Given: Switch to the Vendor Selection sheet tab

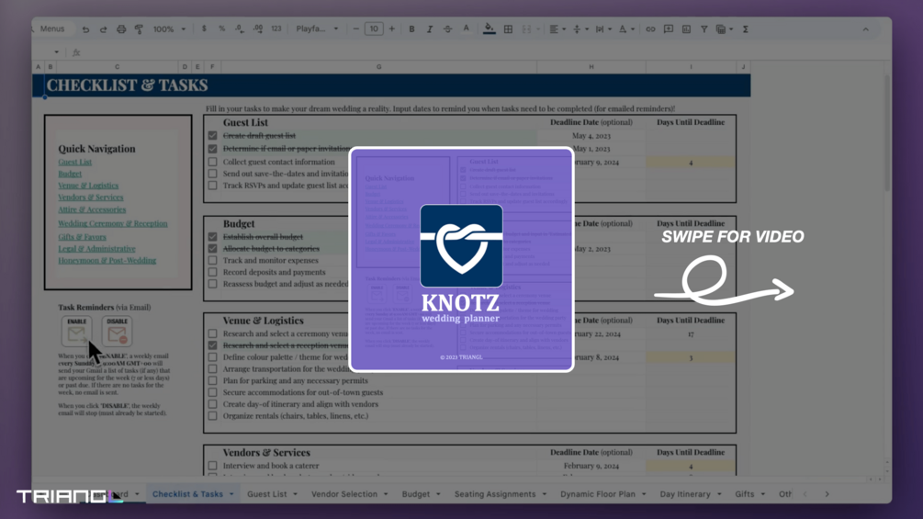Looking at the screenshot, I should pyautogui.click(x=344, y=494).
